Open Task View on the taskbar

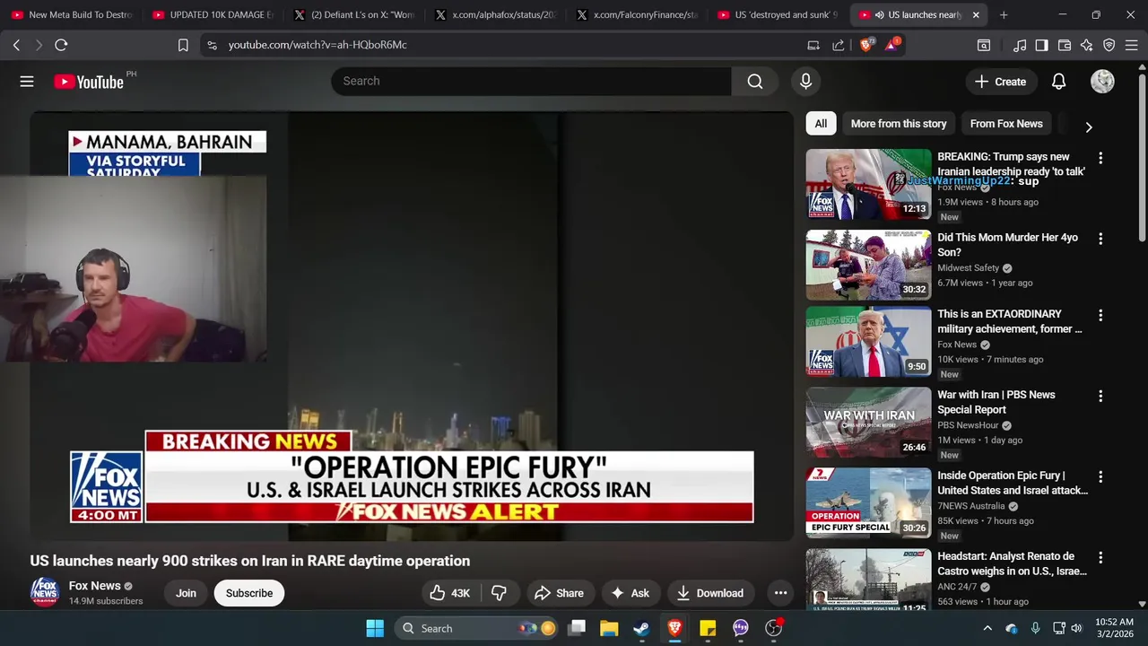[x=577, y=628]
